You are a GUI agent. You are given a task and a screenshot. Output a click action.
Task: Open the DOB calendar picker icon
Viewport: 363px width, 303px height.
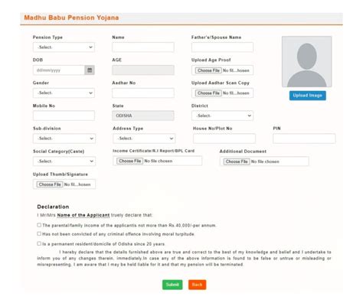[90, 70]
